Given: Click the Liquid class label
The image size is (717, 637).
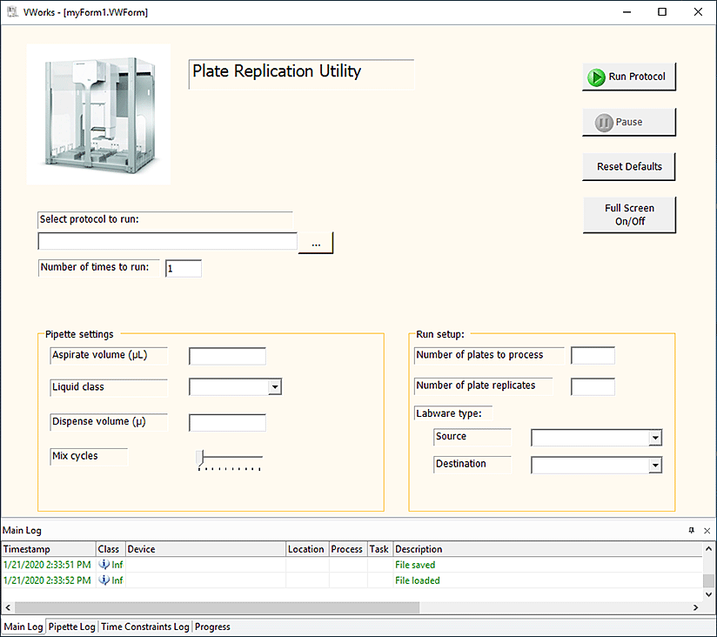Looking at the screenshot, I should (78, 387).
